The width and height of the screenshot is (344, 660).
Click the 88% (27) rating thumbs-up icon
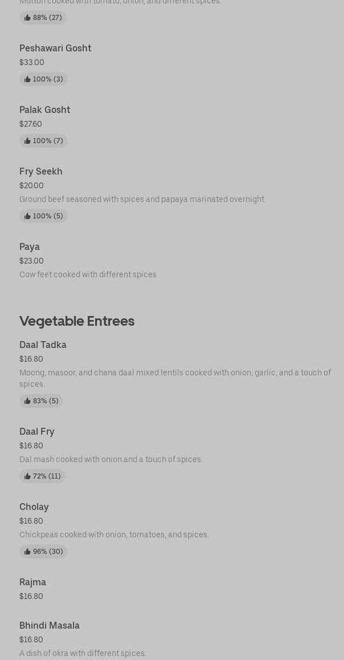point(27,18)
